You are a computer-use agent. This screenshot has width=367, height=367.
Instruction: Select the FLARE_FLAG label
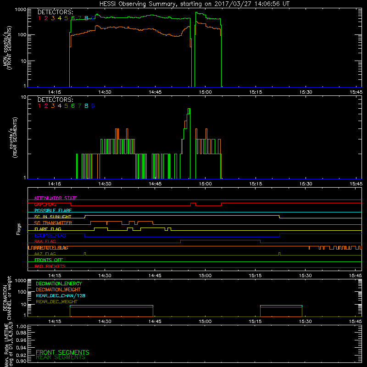coord(48,229)
